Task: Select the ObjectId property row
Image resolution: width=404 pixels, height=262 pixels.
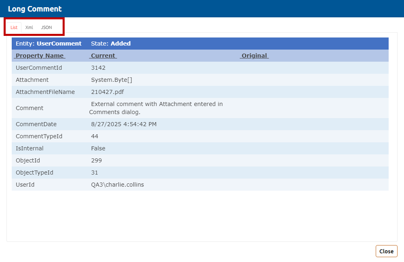Action: click(28, 160)
